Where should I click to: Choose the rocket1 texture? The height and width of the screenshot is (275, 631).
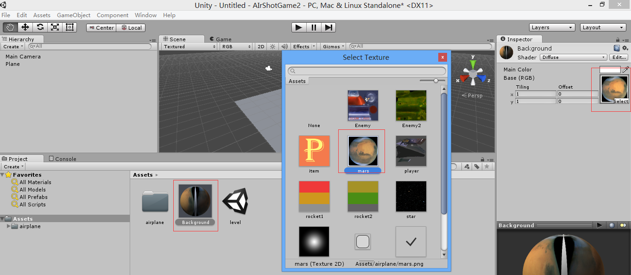click(314, 200)
